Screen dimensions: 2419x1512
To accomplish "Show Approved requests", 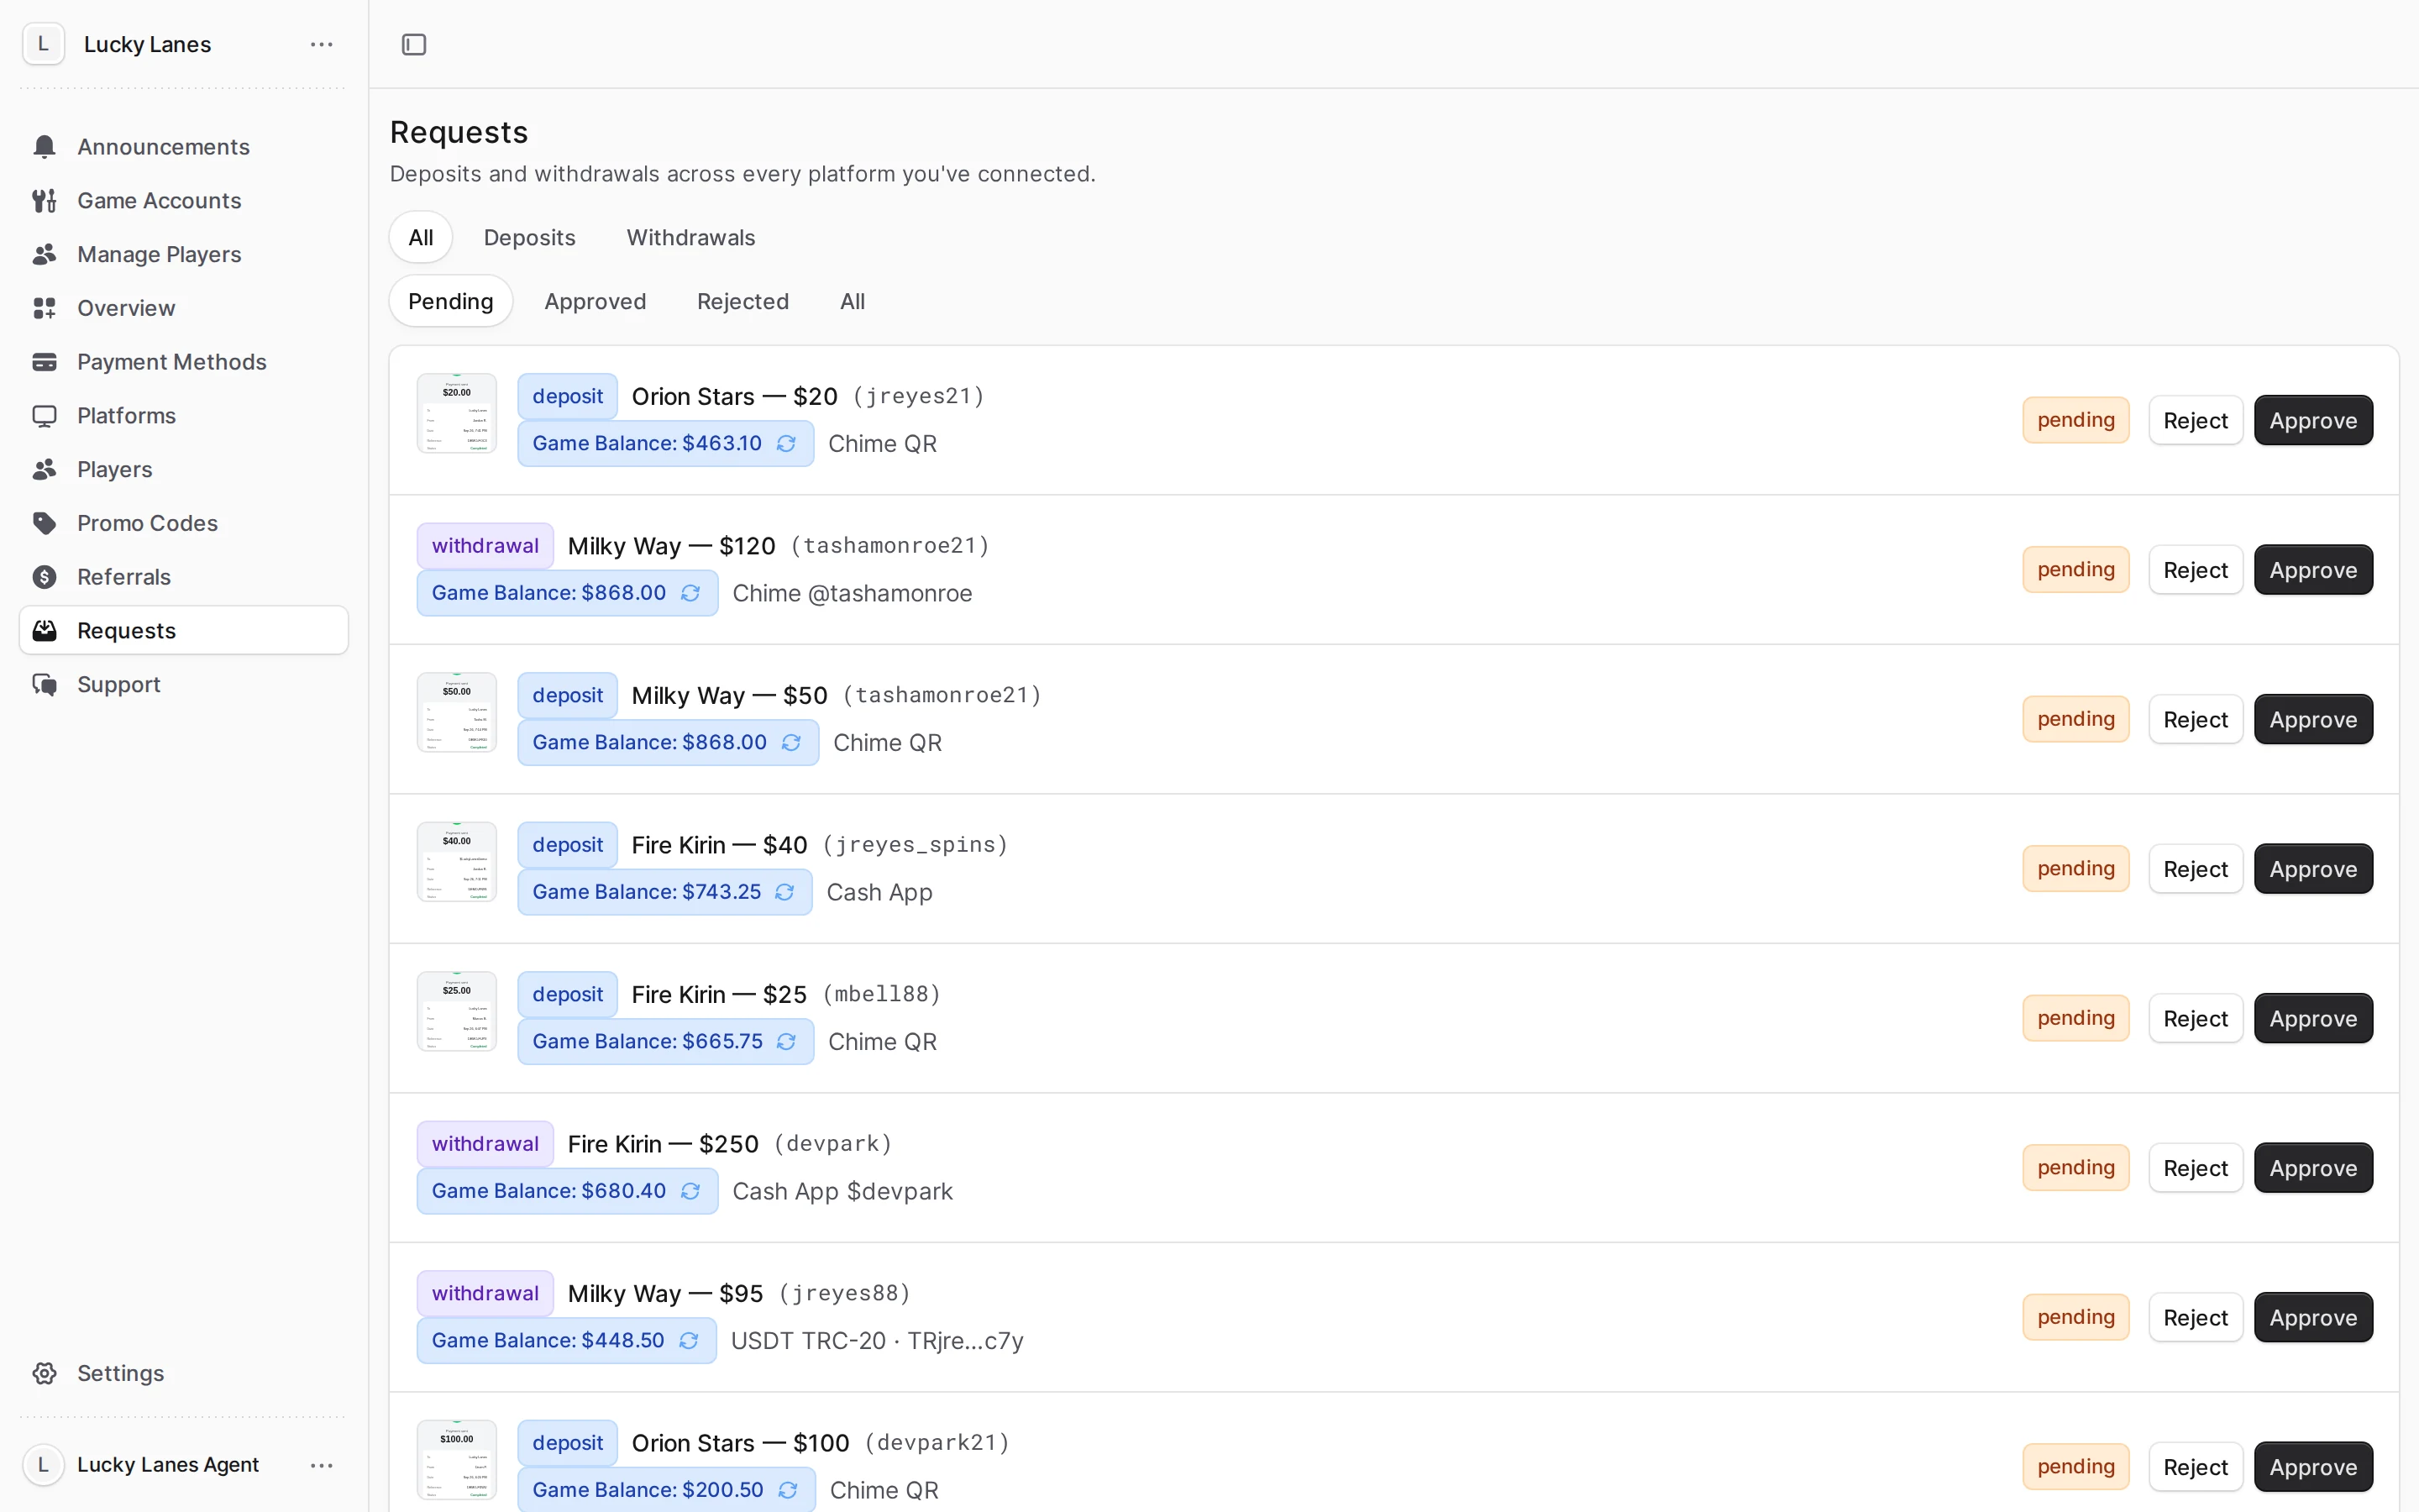I will tap(595, 301).
